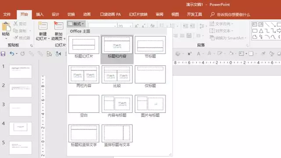The height and width of the screenshot is (158, 281).
Task: Click the Format Painter (格式刷) icon
Action: click(x=16, y=38)
